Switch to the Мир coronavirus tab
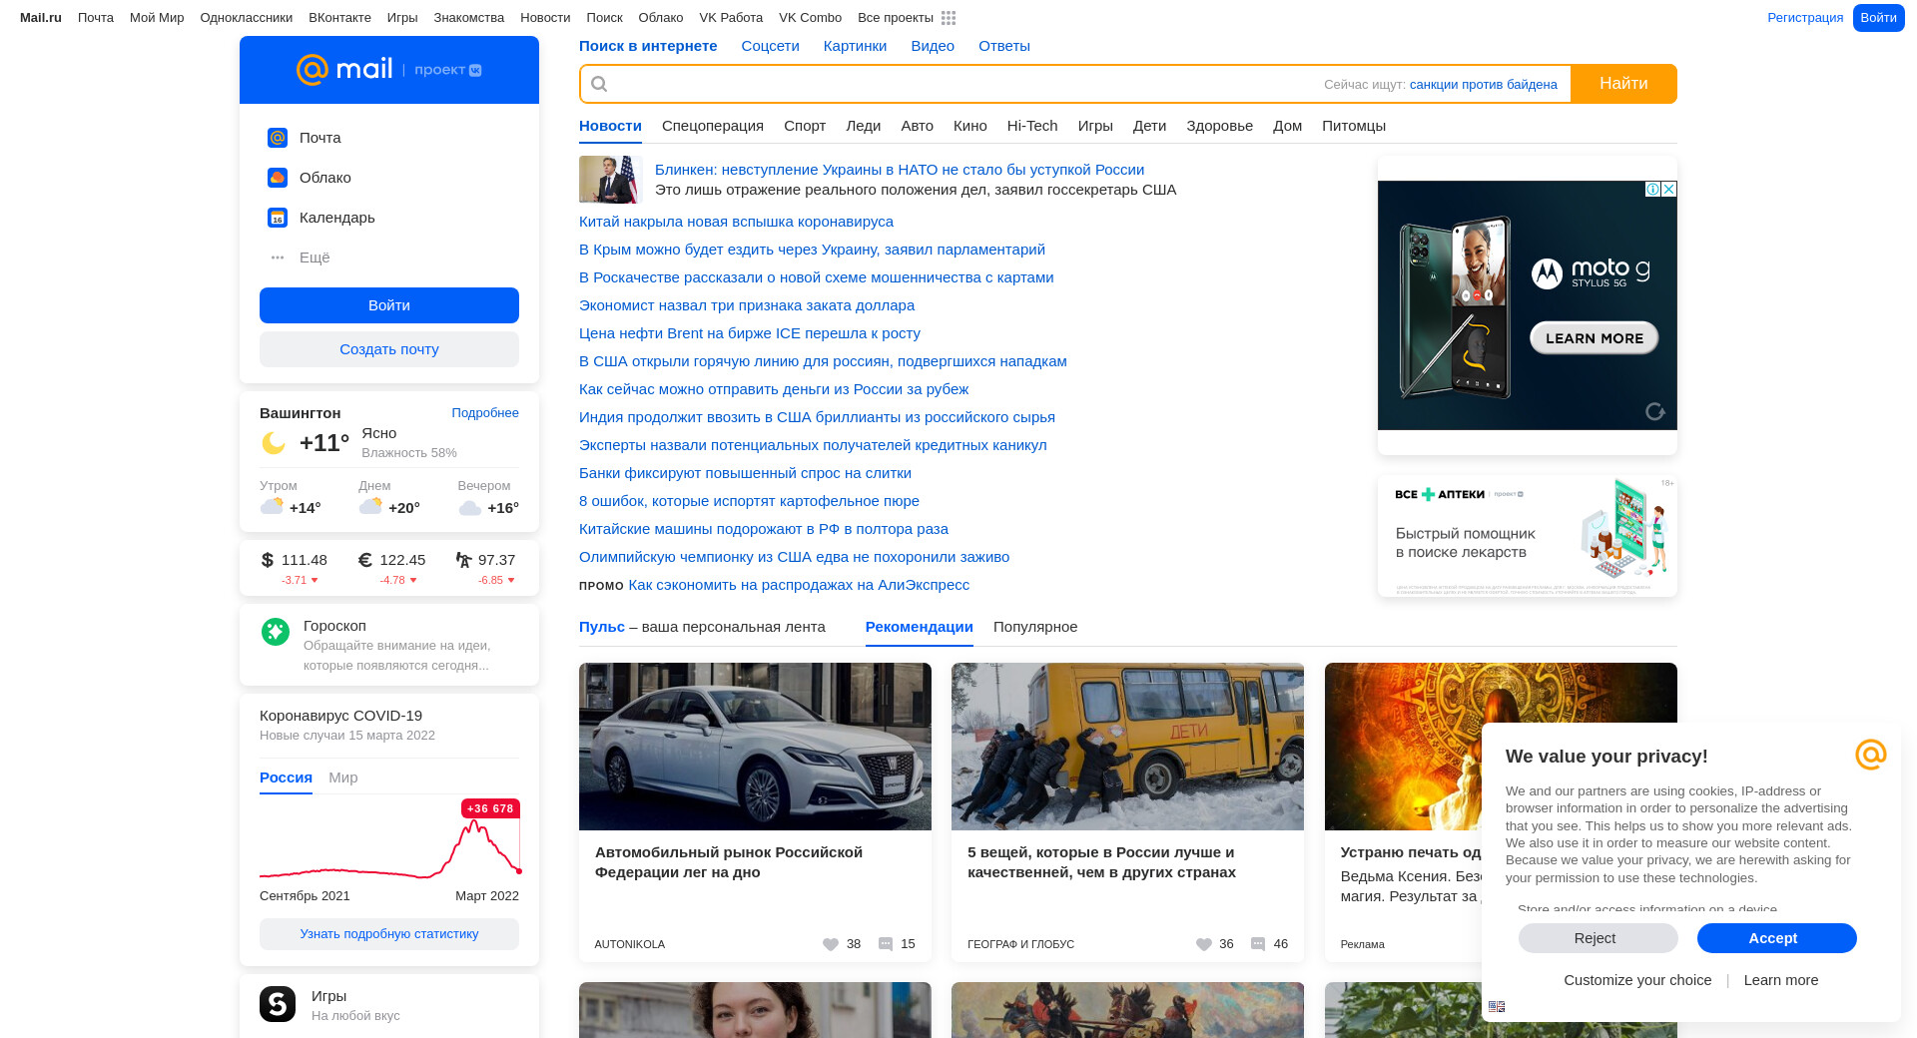Screen dimensions: 1917x1038 [x=342, y=778]
